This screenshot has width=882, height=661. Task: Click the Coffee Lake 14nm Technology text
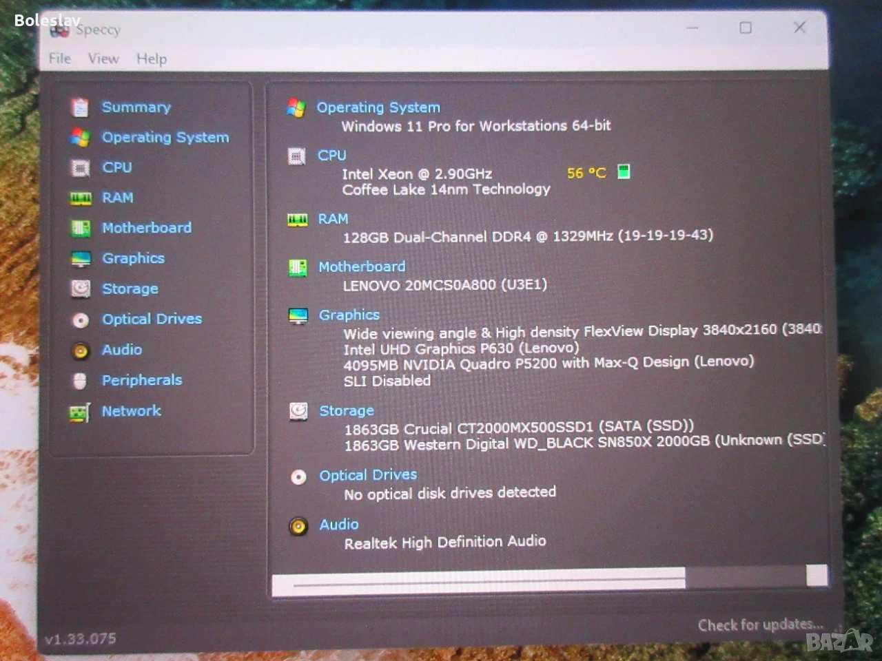pyautogui.click(x=447, y=189)
